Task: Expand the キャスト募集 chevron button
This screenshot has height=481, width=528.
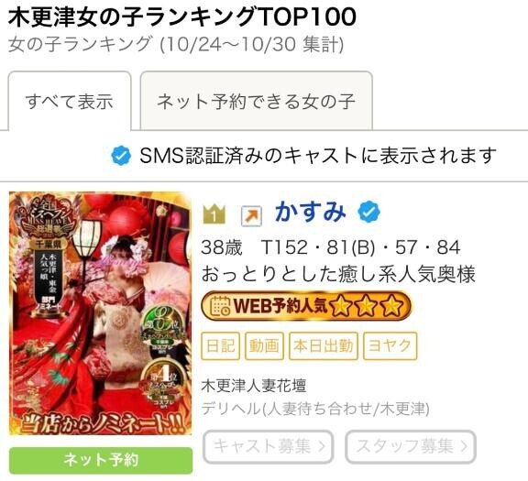Action: point(269,446)
